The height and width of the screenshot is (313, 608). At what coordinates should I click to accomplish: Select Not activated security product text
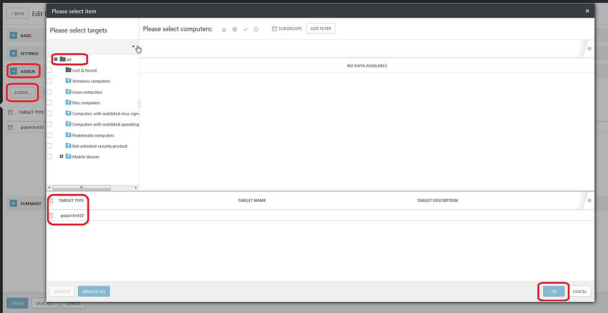pyautogui.click(x=100, y=146)
